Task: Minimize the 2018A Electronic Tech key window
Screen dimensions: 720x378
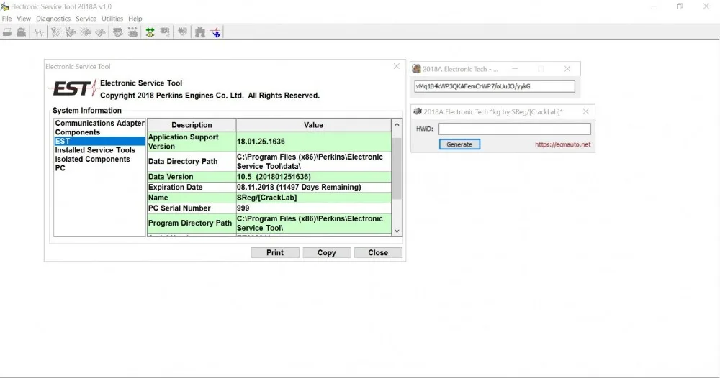Action: point(515,69)
